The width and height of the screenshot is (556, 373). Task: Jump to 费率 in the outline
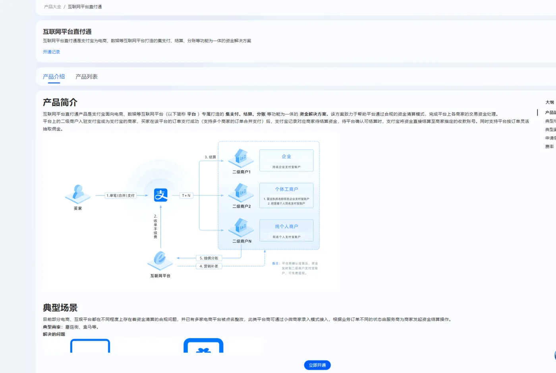(x=550, y=146)
